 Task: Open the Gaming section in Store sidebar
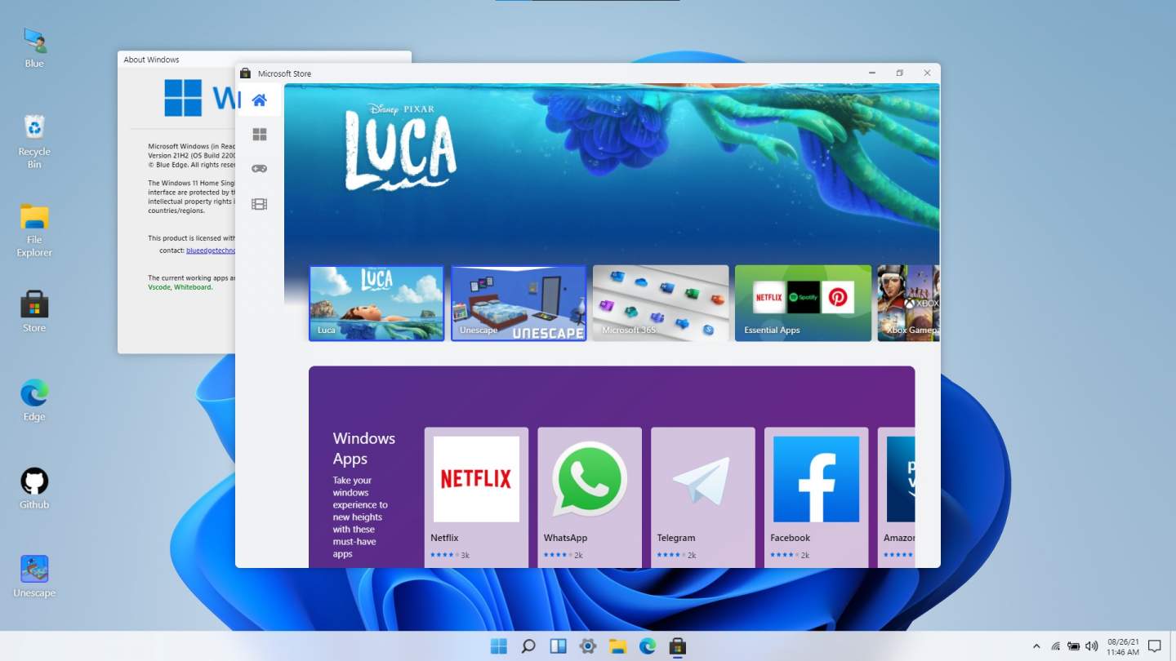coord(259,169)
